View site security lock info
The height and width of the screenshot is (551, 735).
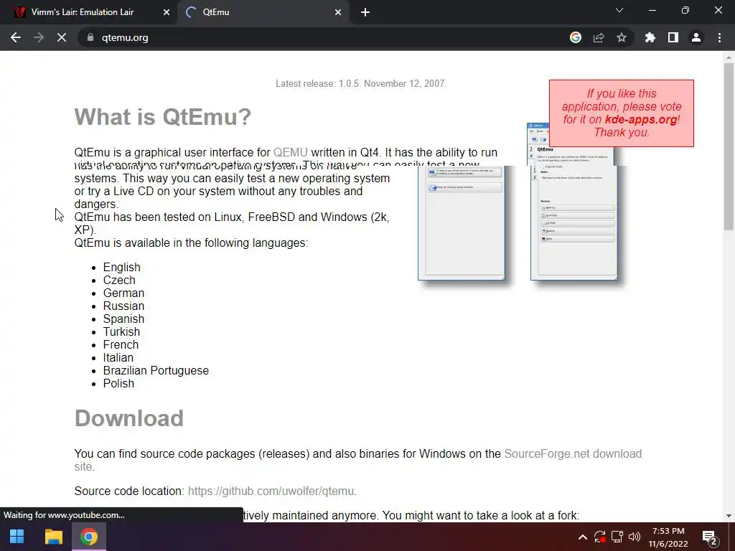click(90, 37)
